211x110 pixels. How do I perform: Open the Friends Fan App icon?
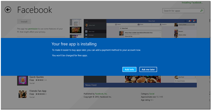click(23, 94)
